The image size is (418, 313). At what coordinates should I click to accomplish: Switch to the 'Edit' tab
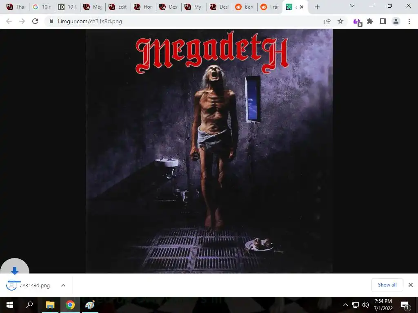[118, 7]
